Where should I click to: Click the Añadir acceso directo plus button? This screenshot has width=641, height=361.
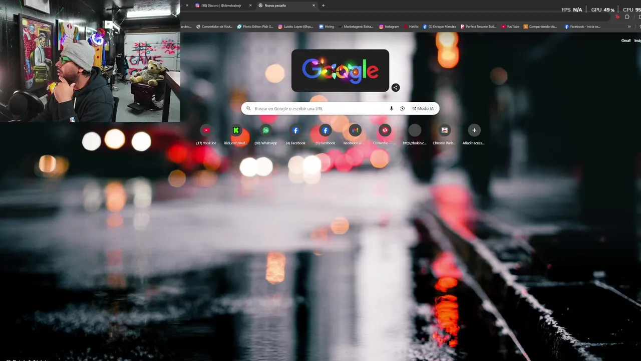point(474,130)
